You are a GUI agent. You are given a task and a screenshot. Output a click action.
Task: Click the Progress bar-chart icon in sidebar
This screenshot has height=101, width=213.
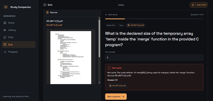pyautogui.click(x=5, y=52)
